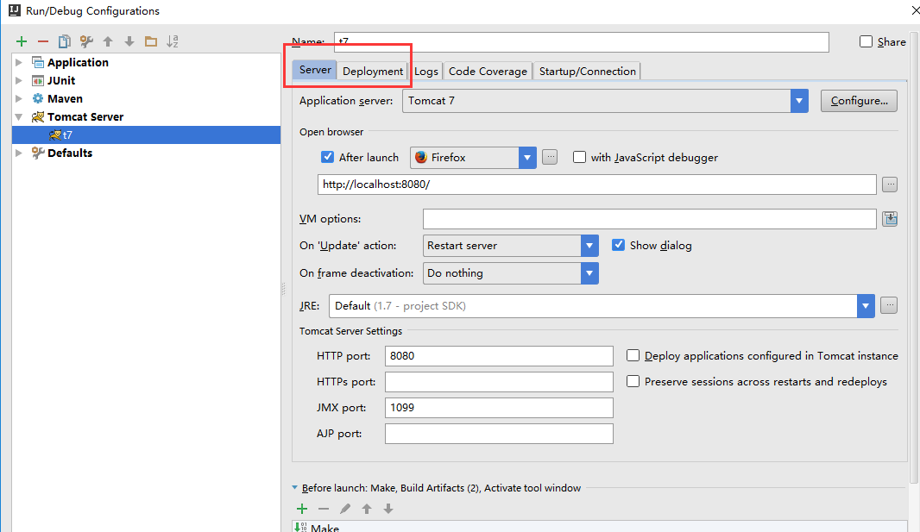Enable Deploy applications configured in Tomcat instance
The width and height of the screenshot is (920, 532).
[x=633, y=355]
